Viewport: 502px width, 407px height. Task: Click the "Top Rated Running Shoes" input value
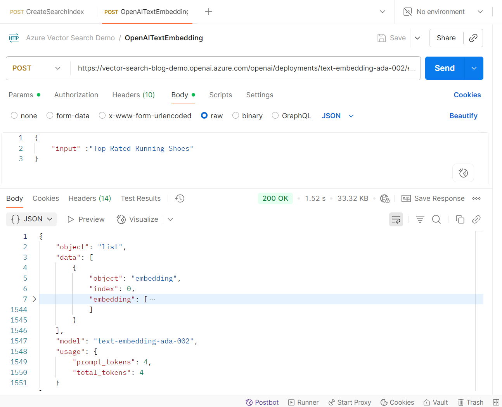(x=141, y=148)
